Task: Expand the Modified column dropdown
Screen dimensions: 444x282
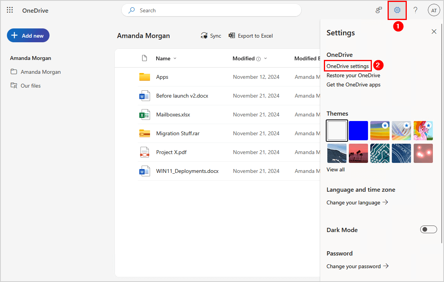Action: 266,58
